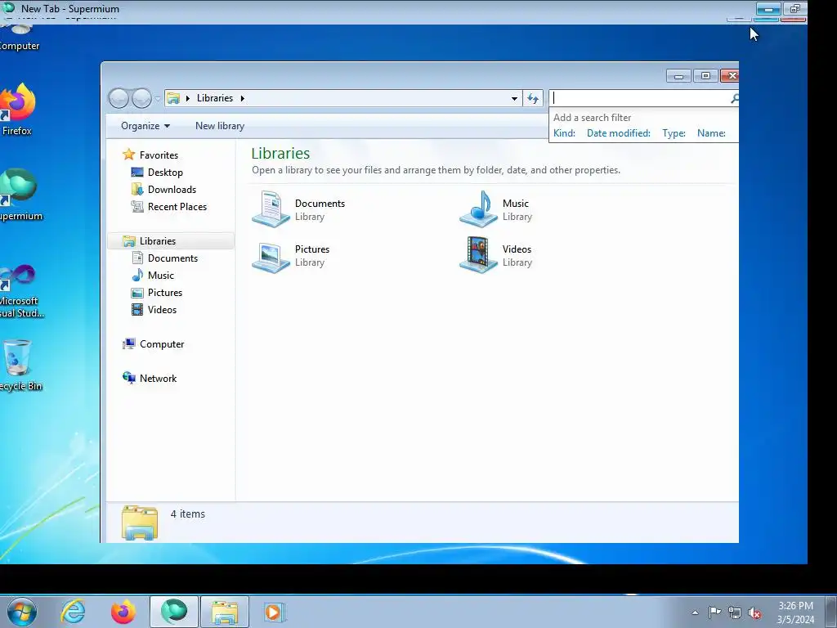Select the Documents library large icon

tap(271, 209)
